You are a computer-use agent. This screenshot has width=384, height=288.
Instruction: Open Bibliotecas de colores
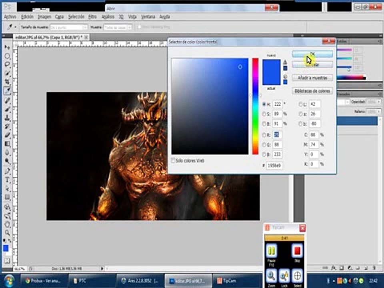click(x=312, y=91)
